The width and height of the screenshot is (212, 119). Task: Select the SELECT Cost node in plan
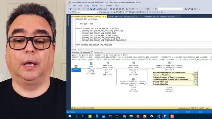tap(76, 68)
